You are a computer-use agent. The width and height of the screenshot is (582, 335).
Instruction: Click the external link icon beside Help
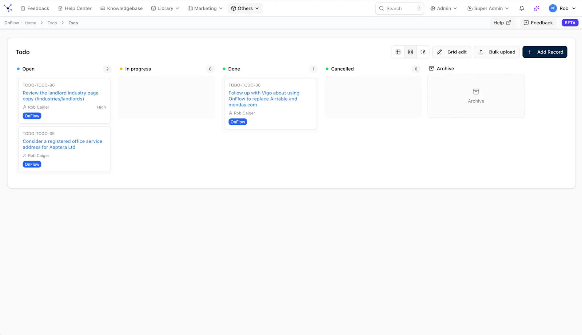(x=509, y=23)
